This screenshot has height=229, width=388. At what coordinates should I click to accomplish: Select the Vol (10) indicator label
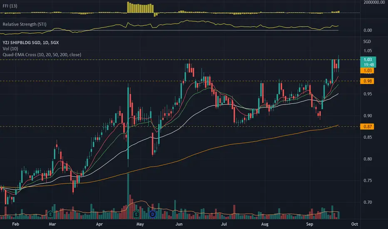pos(10,49)
